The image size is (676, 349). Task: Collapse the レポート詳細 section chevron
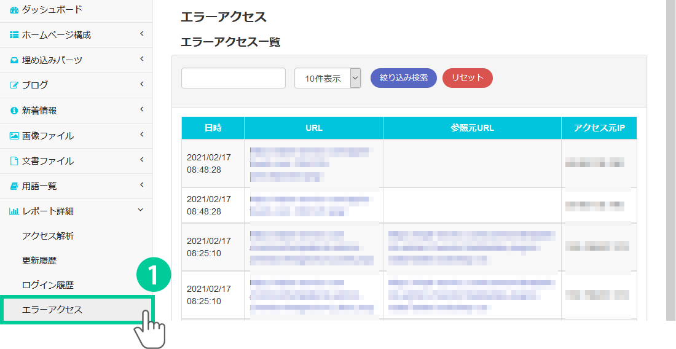click(141, 211)
